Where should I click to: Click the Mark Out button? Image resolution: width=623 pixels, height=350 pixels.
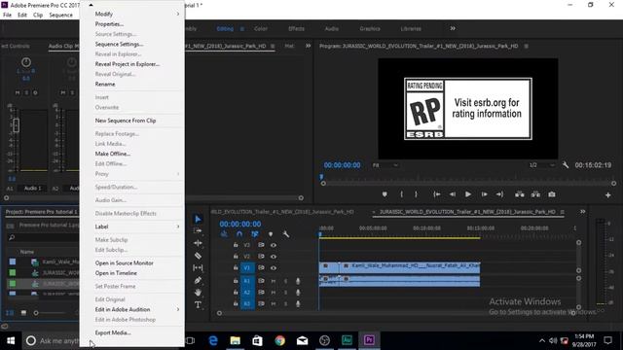[416, 194]
